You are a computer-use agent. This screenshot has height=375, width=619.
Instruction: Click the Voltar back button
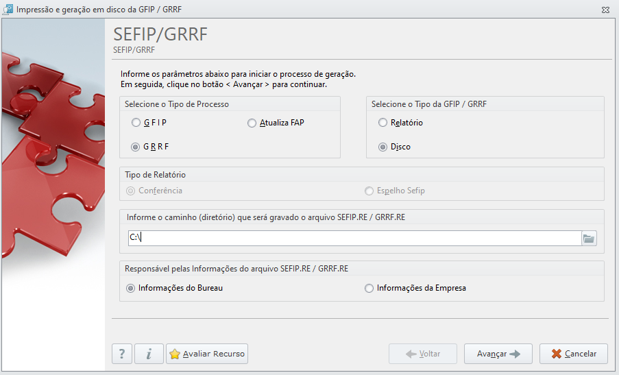[x=423, y=354]
